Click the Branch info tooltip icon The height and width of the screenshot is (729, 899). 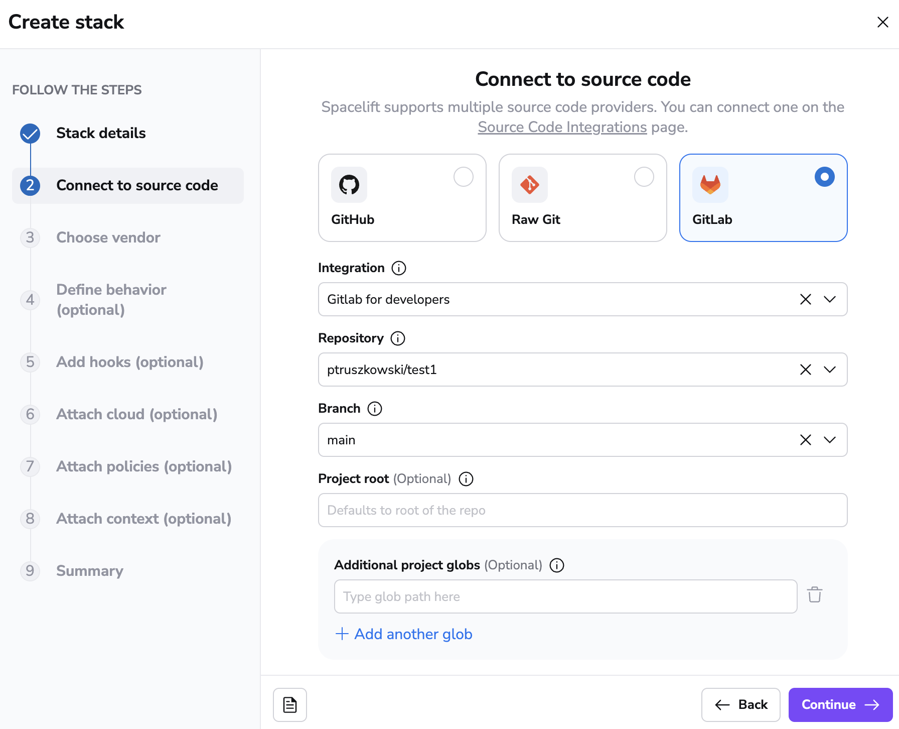pyautogui.click(x=375, y=409)
